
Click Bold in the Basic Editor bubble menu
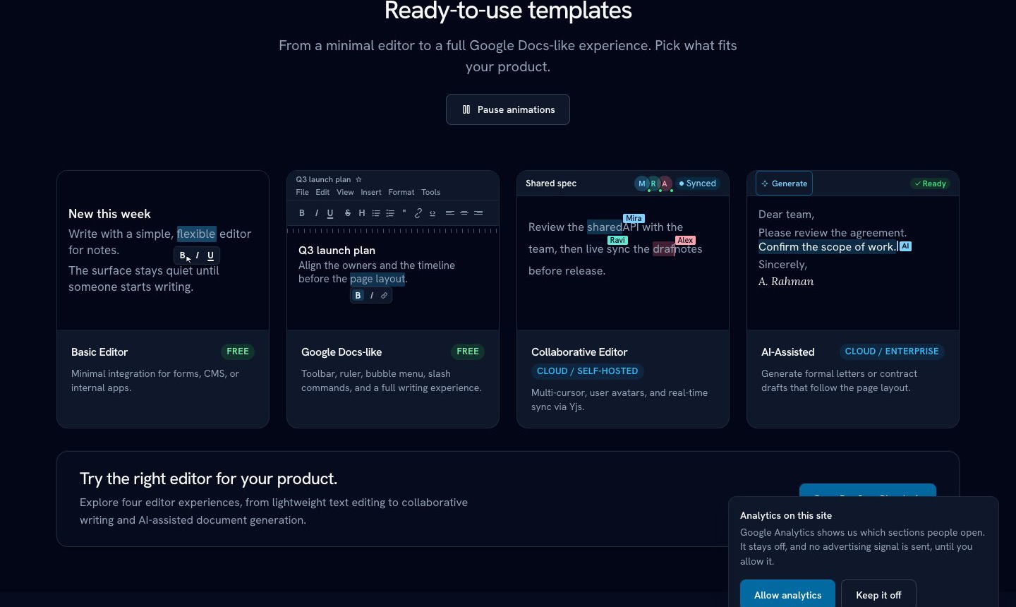183,256
